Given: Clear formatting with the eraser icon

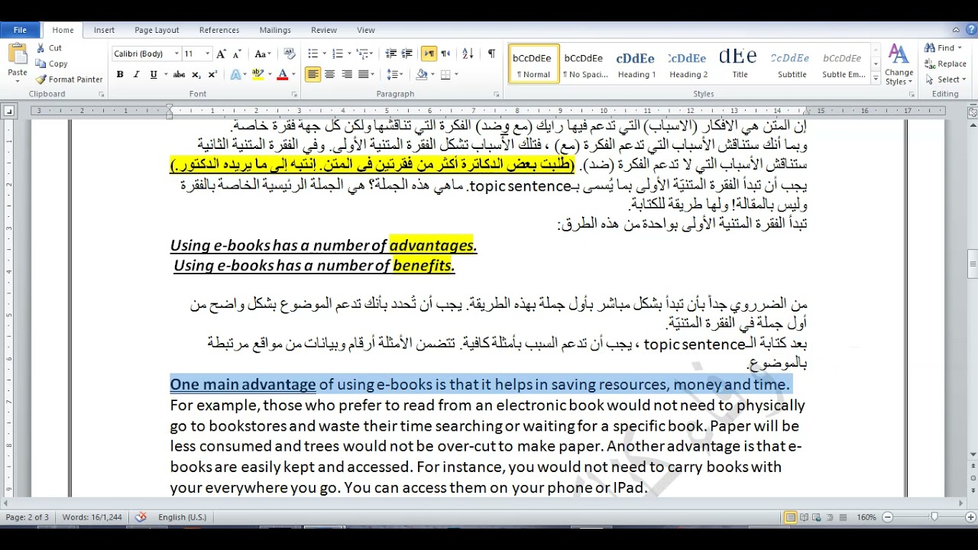Looking at the screenshot, I should tap(290, 54).
